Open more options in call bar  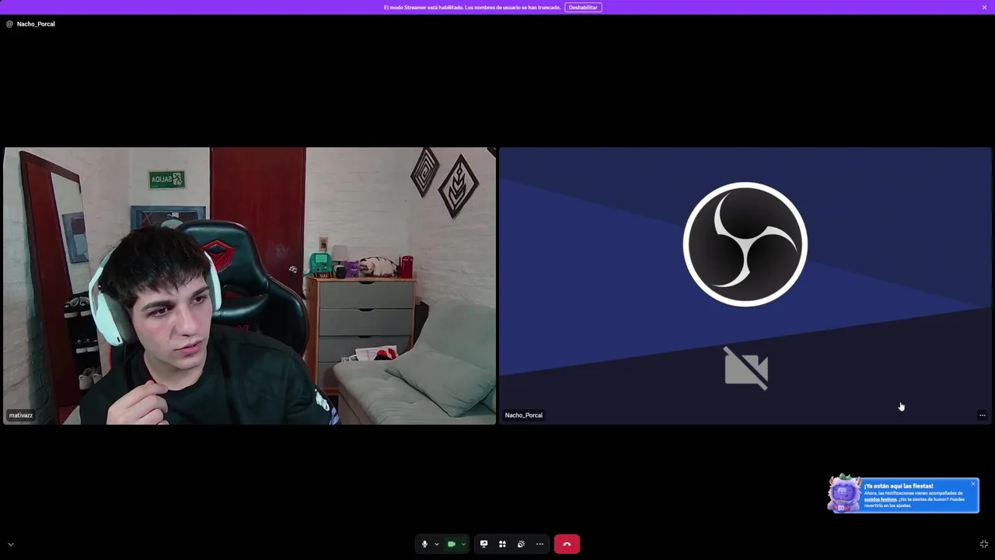click(539, 544)
